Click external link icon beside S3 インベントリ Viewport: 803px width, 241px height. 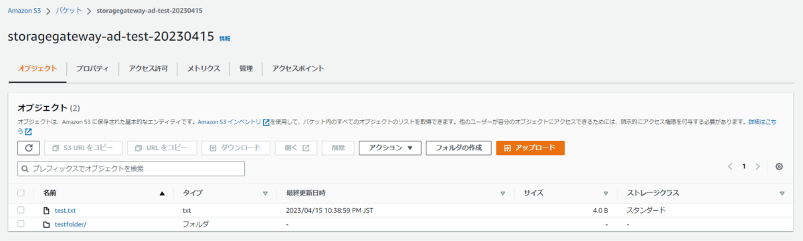[x=266, y=122]
